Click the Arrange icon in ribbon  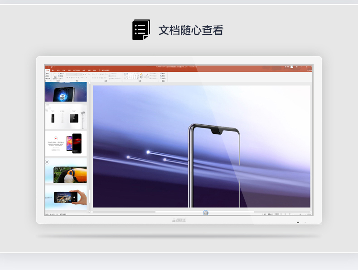(x=141, y=76)
